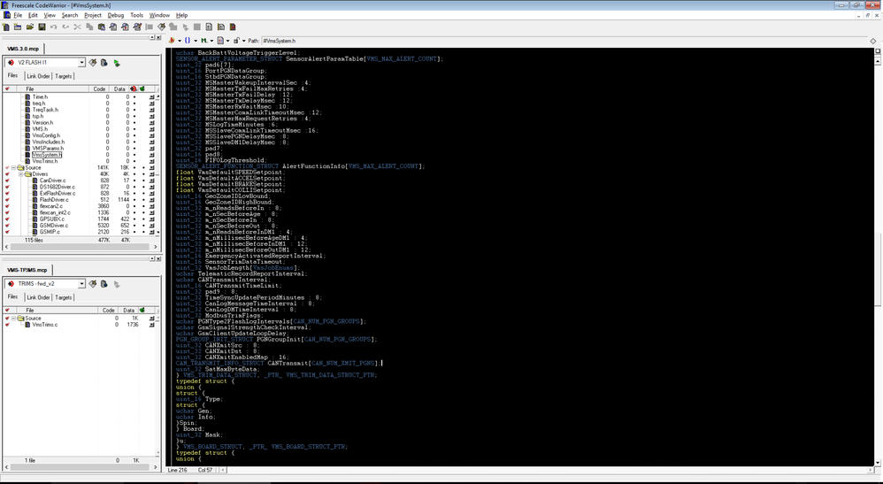
Task: Open the Debug menu
Action: tap(115, 15)
